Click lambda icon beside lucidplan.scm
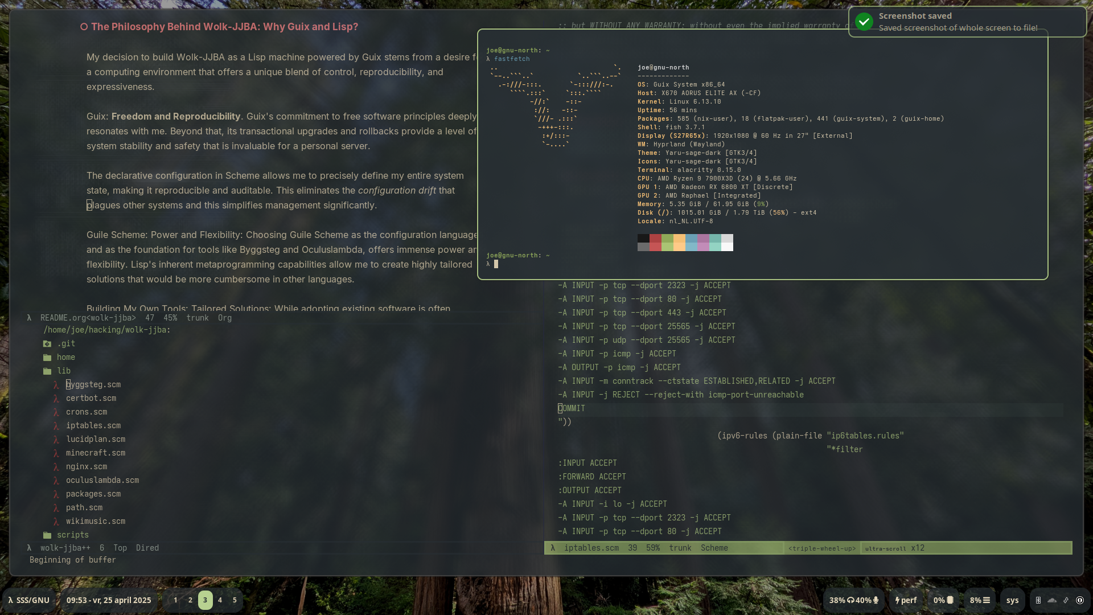This screenshot has height=615, width=1093. (56, 440)
